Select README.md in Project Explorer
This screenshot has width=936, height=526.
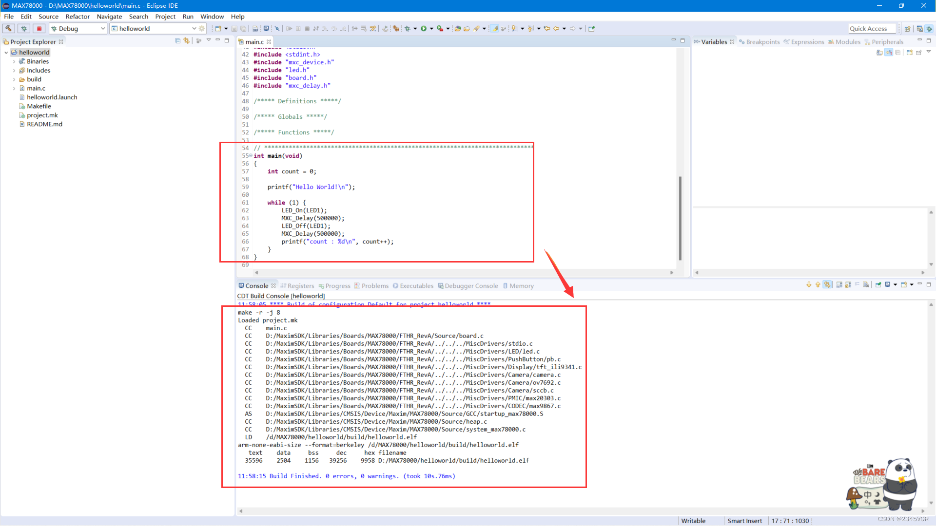coord(44,124)
